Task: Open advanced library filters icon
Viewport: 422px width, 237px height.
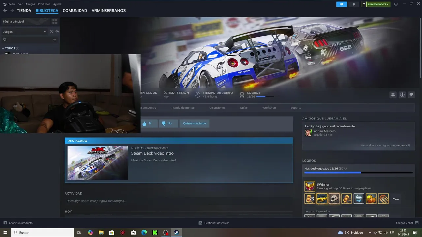Action: click(55, 40)
